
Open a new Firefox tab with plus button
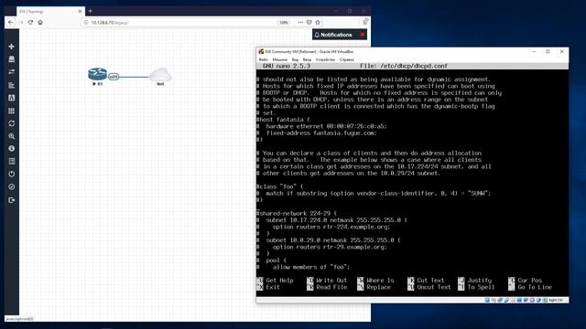coord(90,11)
